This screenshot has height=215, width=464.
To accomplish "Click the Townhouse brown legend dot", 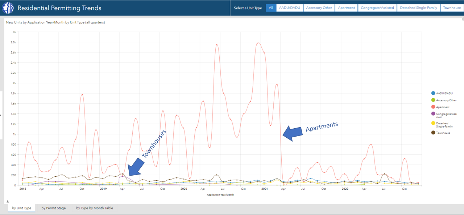I will (433, 133).
